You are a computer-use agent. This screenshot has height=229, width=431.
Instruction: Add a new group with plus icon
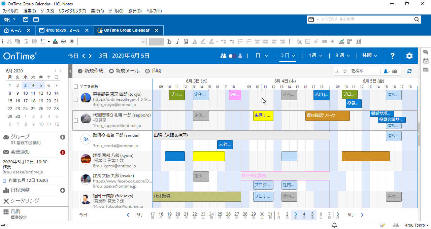tap(62, 137)
